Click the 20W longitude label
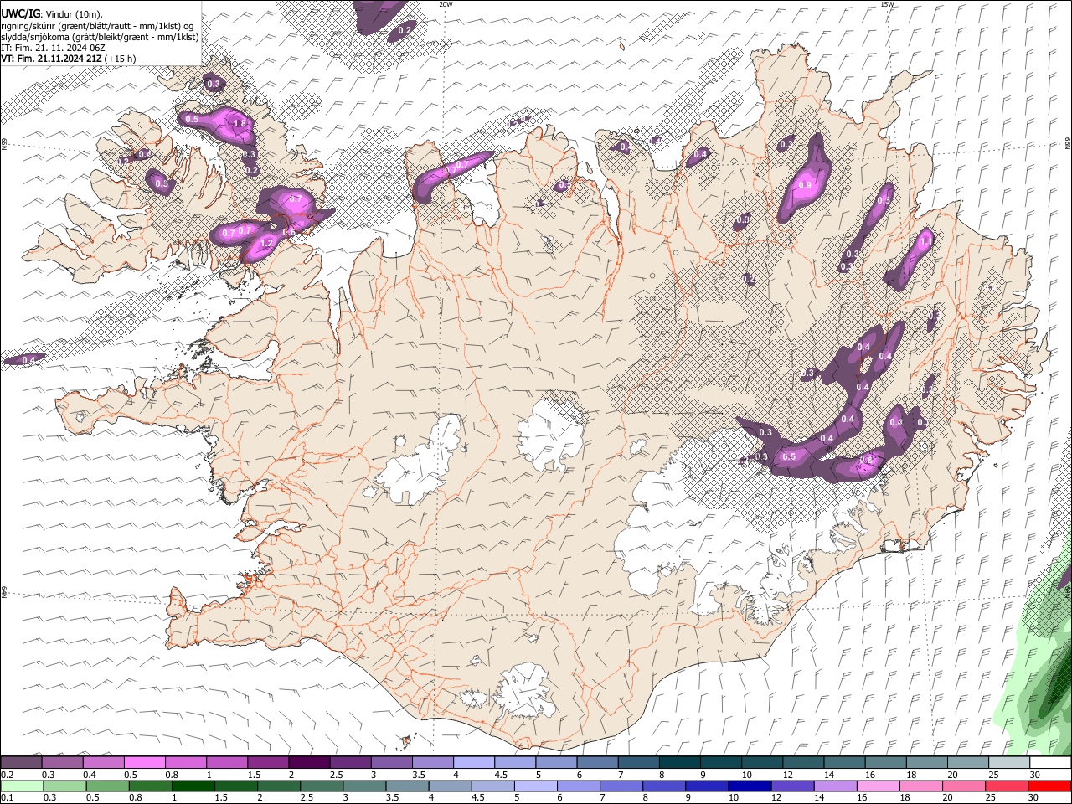 (x=446, y=4)
